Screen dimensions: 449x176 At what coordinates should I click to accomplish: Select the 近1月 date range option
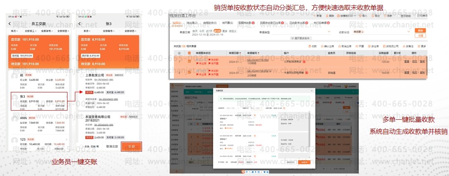pos(217,31)
